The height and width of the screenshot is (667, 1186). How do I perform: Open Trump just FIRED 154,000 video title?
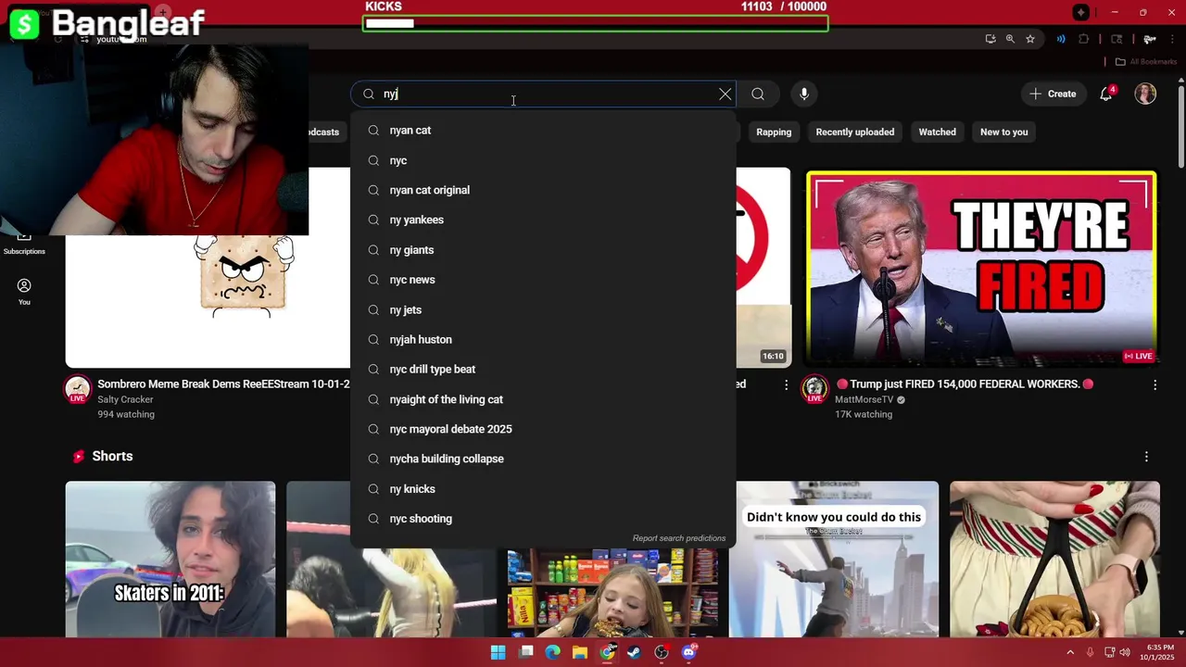click(x=965, y=384)
